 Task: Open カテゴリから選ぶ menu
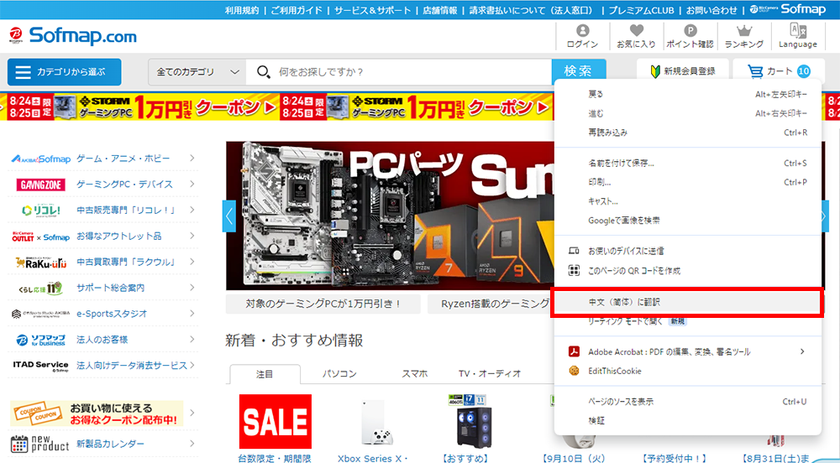[65, 72]
